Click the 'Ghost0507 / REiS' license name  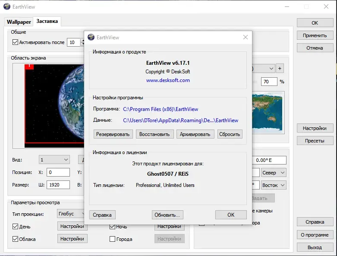tap(168, 174)
